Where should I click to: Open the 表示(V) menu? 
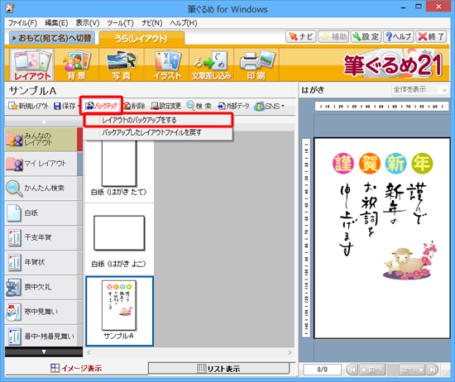(88, 23)
